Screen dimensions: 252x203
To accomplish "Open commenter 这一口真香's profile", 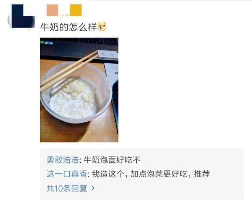I will (x=67, y=174).
